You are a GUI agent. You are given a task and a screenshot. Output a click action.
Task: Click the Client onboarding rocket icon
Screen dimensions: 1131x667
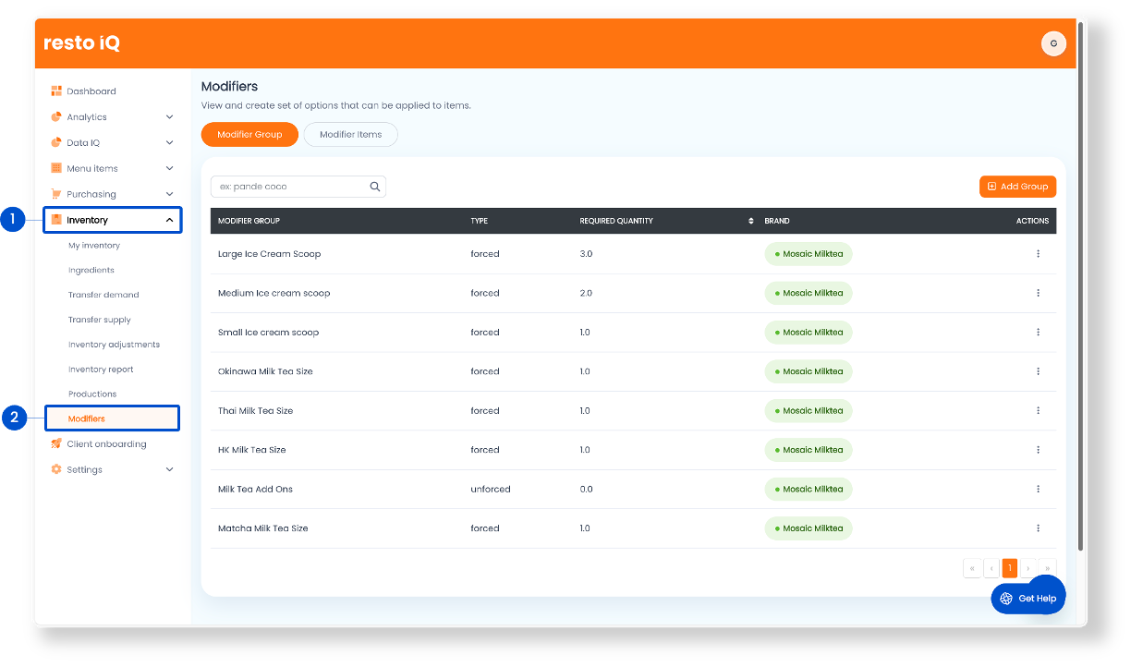tap(56, 444)
